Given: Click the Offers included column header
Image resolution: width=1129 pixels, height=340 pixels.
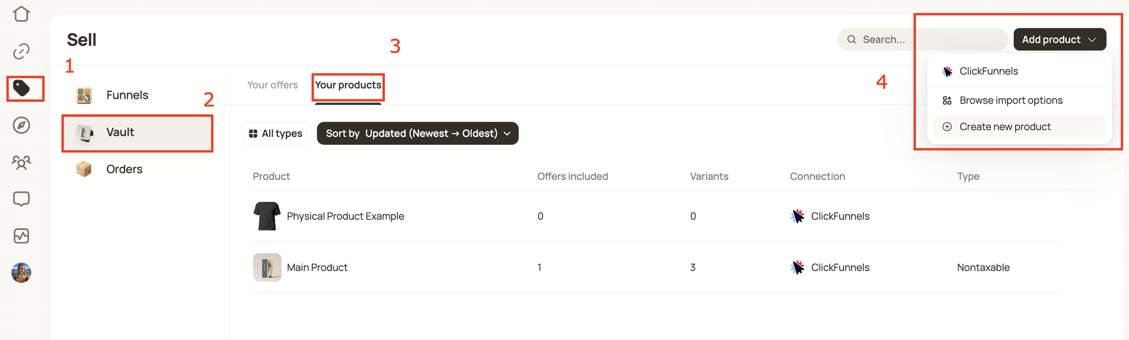Looking at the screenshot, I should (572, 176).
